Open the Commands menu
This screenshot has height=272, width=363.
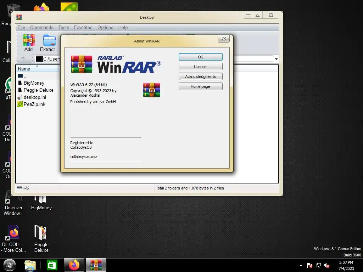pyautogui.click(x=42, y=28)
